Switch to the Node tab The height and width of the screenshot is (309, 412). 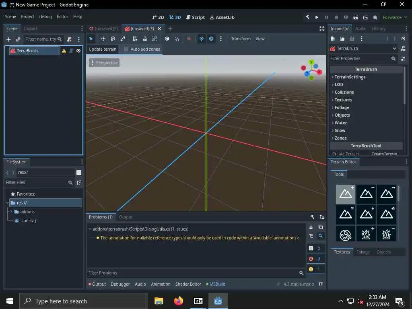[x=360, y=29]
